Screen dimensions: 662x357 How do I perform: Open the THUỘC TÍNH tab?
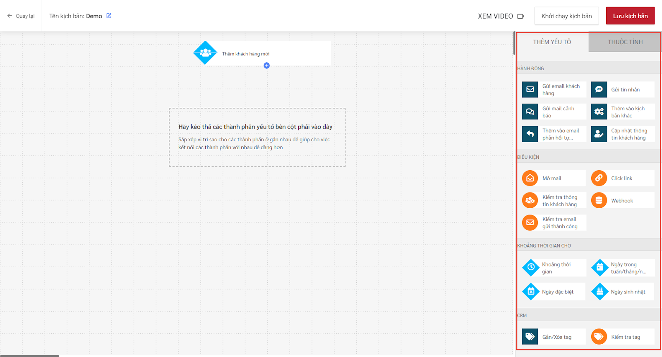click(x=625, y=42)
